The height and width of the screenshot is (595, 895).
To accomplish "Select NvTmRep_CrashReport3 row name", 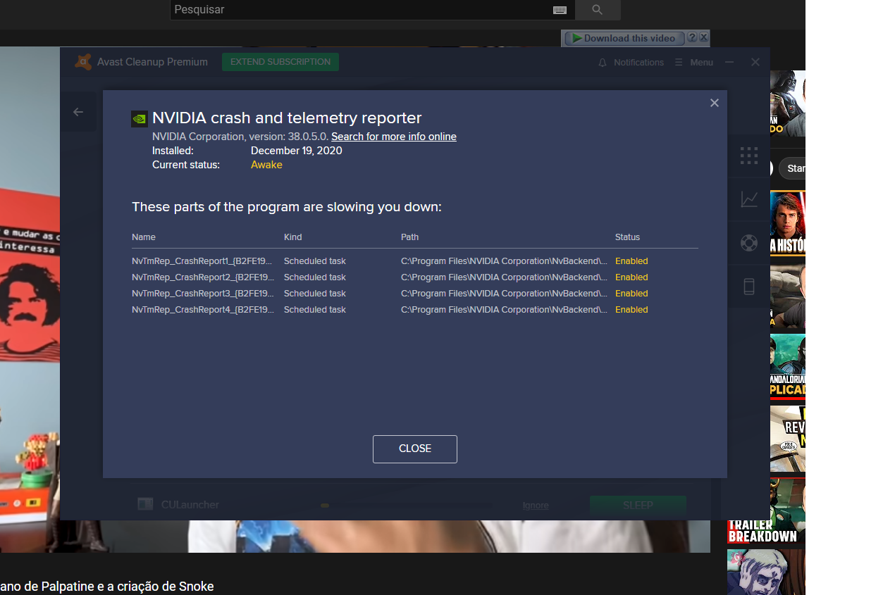I will [203, 294].
